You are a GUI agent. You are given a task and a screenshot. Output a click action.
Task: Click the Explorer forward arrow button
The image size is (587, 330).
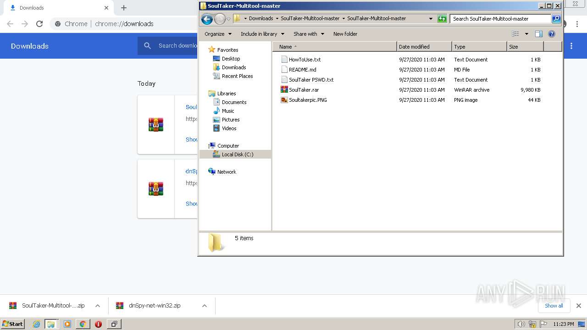(x=220, y=19)
